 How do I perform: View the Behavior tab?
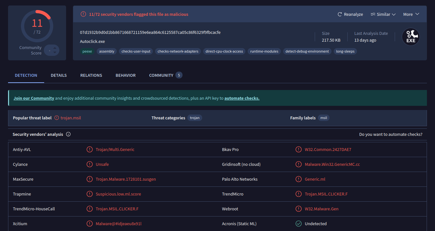pos(126,75)
